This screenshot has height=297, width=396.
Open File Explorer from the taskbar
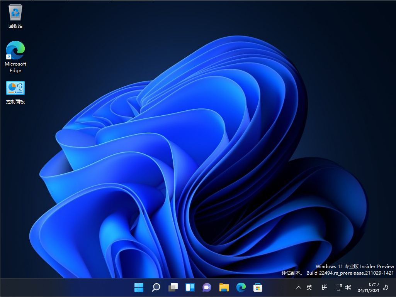[x=224, y=287]
